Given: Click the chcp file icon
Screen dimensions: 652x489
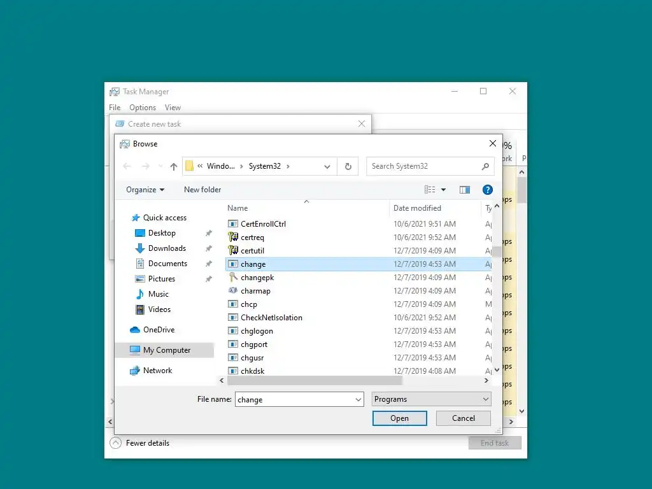Looking at the screenshot, I should [x=233, y=304].
